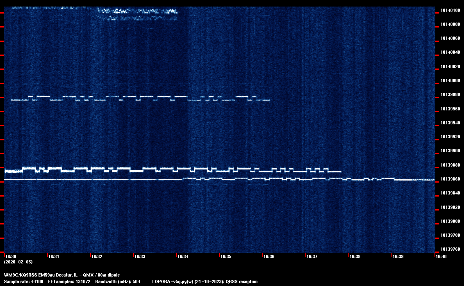Click the LOPORA-v5g.py QRSS reception text

(x=205, y=282)
